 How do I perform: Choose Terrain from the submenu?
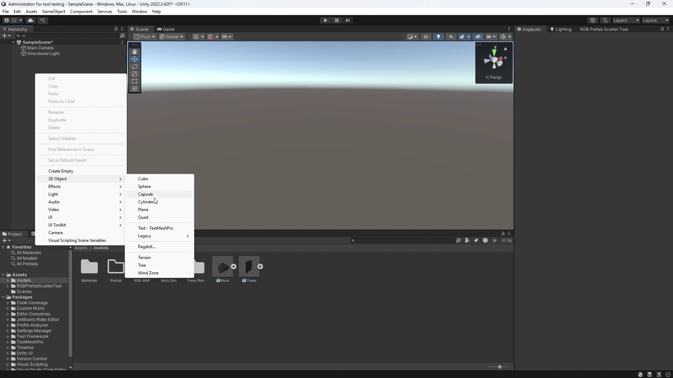pos(159,258)
